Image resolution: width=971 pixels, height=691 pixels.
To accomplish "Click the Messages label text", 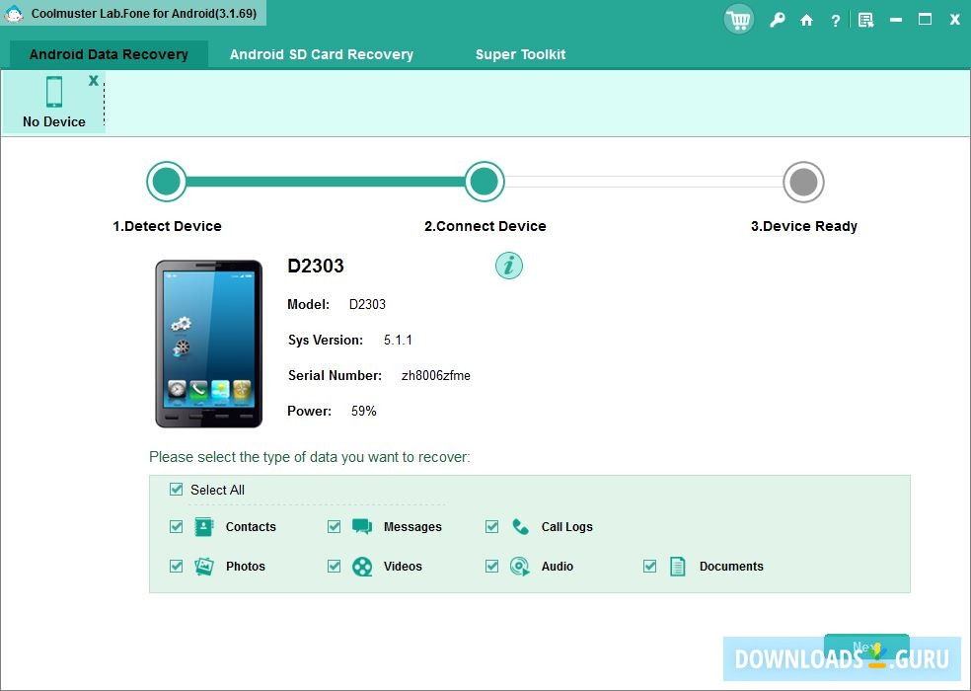I will click(x=412, y=527).
